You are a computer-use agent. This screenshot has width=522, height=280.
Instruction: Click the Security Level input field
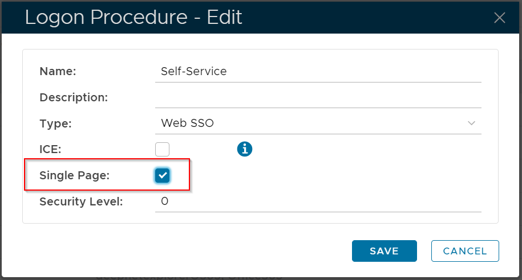click(x=317, y=201)
